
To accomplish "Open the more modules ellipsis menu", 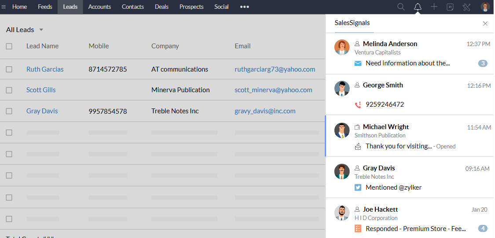I will [245, 7].
